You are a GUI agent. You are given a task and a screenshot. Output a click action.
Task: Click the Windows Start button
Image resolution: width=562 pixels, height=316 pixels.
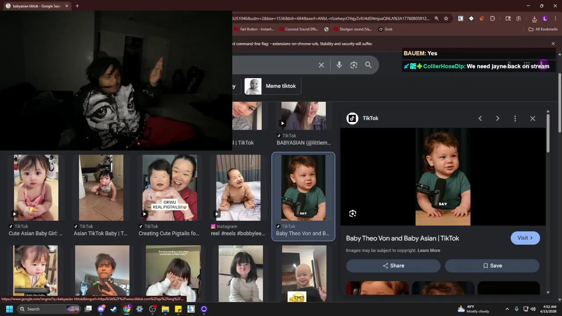(x=9, y=309)
